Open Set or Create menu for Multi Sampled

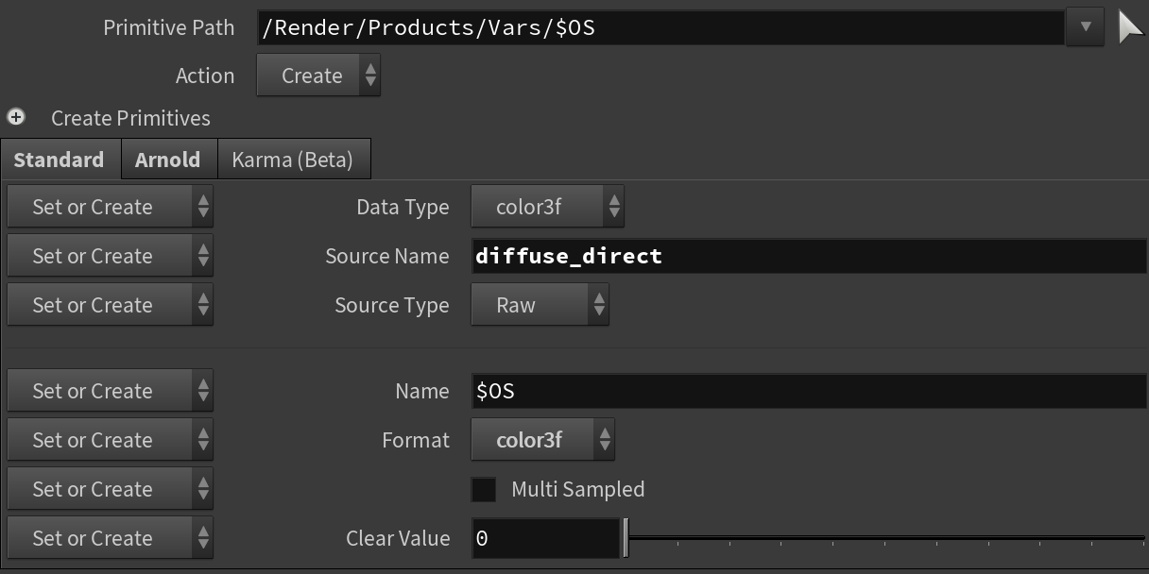[110, 489]
